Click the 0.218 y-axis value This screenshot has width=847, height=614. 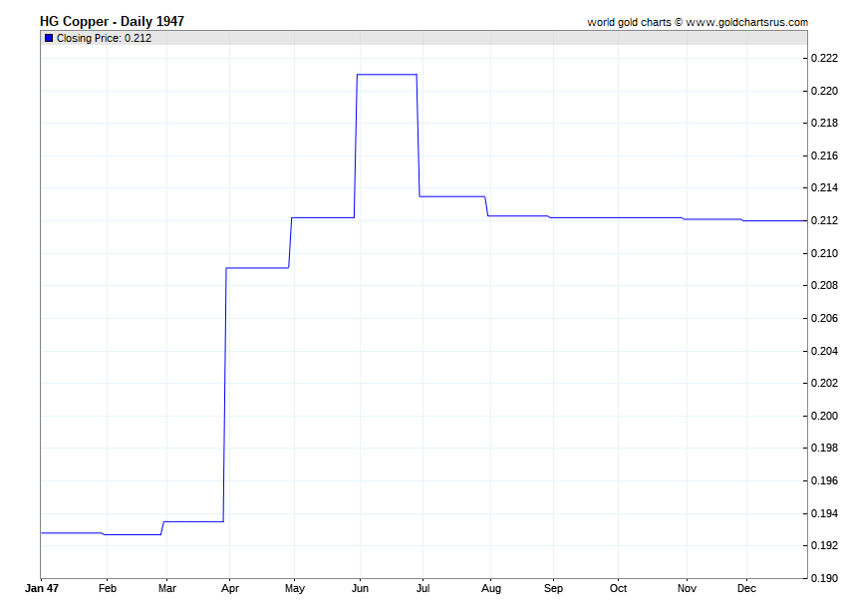coord(825,124)
